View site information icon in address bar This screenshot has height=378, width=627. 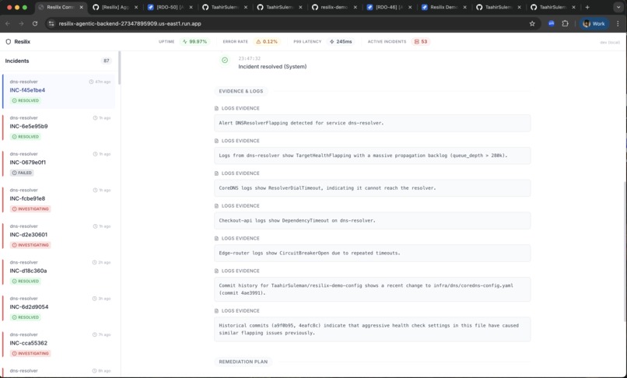tap(51, 23)
